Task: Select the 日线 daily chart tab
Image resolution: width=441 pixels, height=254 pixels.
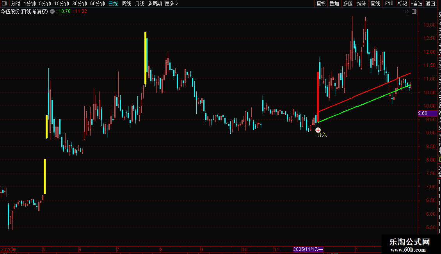Action: [113, 4]
